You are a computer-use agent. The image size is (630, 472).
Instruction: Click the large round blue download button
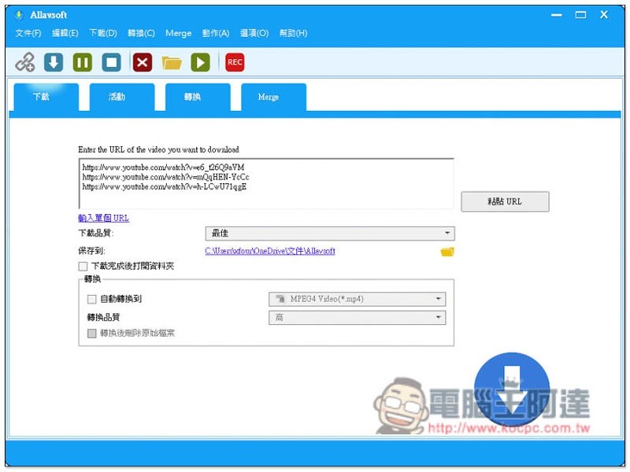tap(511, 389)
